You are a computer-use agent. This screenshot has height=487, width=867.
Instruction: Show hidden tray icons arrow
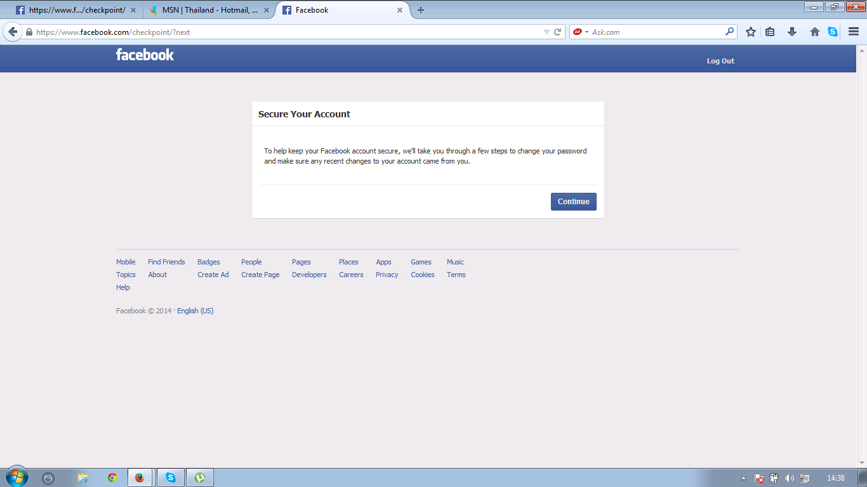pos(743,478)
